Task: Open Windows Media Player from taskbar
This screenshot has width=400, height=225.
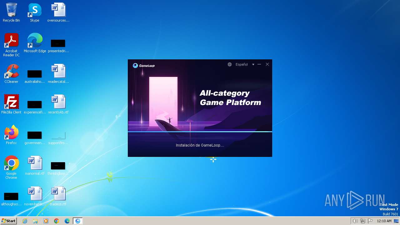Action: pos(46,221)
